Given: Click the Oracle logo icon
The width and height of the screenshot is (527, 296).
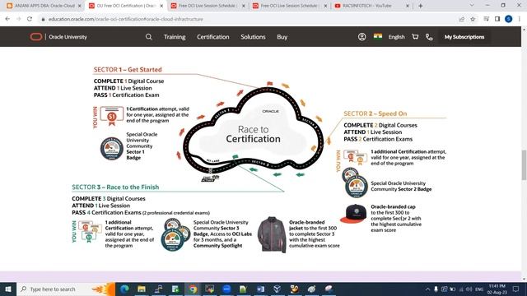Looking at the screenshot, I should (x=36, y=37).
